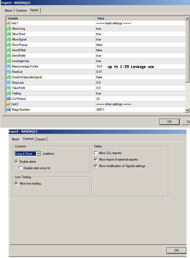This screenshot has width=190, height=258.
Task: Click the AllowLong value true
Action: [x=99, y=29]
